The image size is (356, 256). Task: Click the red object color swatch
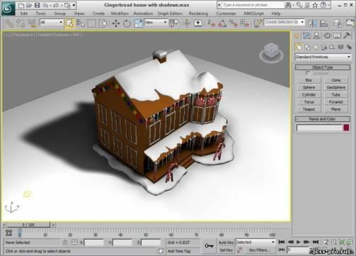346,128
